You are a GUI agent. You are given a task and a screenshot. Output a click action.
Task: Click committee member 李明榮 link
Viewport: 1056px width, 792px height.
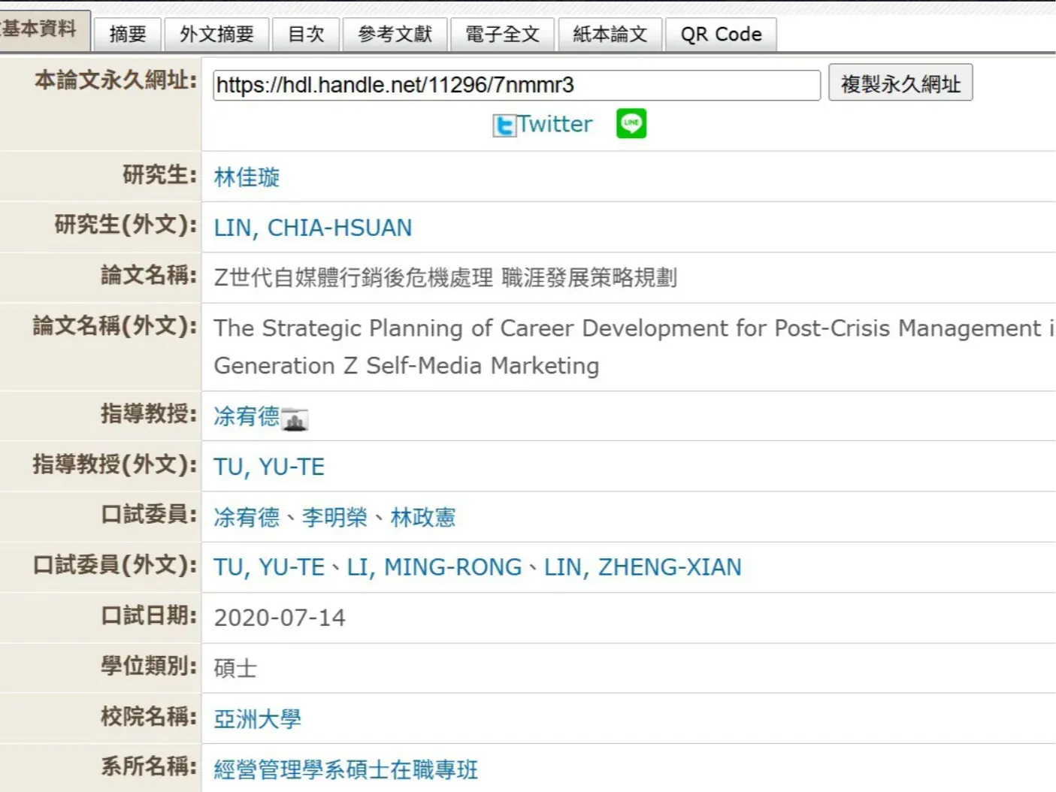click(334, 517)
